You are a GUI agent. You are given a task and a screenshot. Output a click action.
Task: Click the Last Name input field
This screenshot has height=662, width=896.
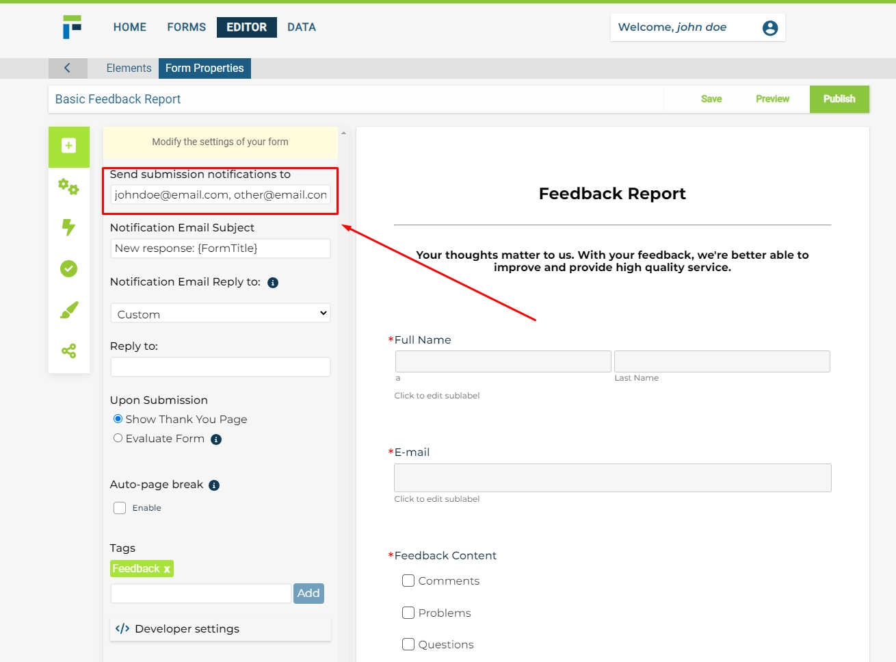[722, 361]
